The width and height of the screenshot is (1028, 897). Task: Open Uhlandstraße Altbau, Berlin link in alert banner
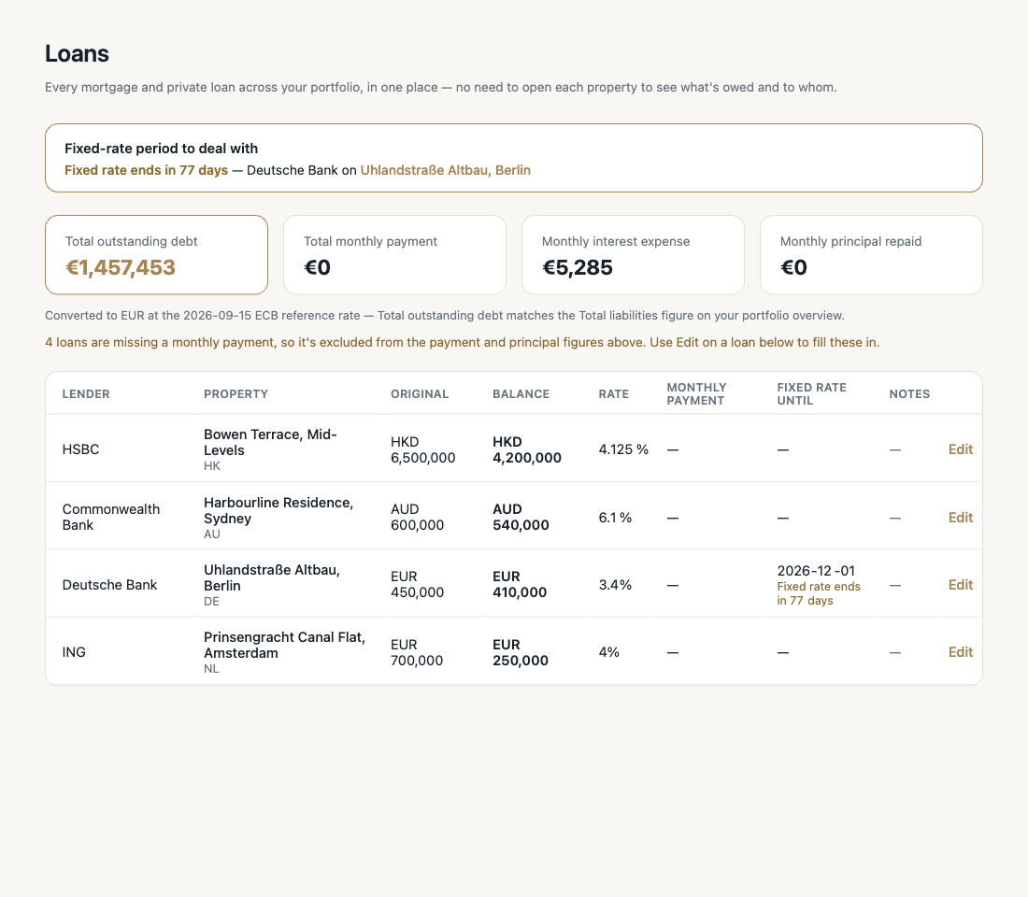click(x=445, y=170)
